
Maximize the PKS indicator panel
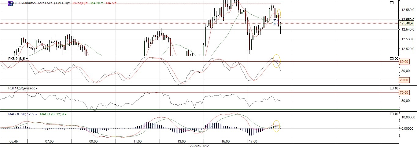pos(392,58)
